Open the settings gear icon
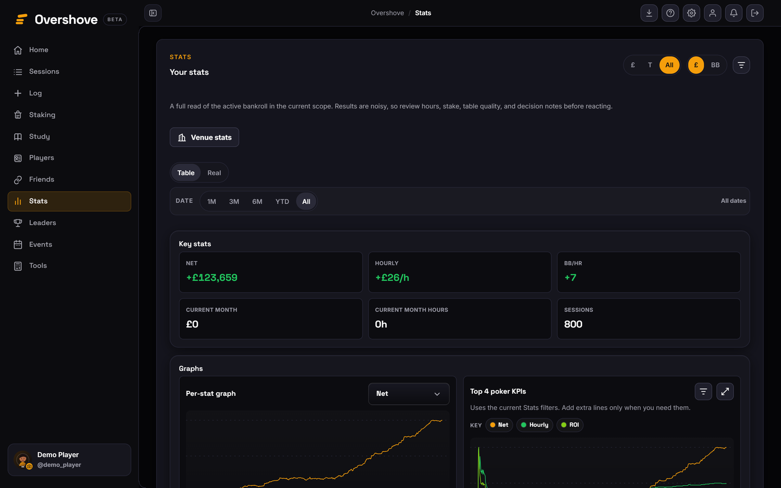Screen dimensions: 781x488 692,13
